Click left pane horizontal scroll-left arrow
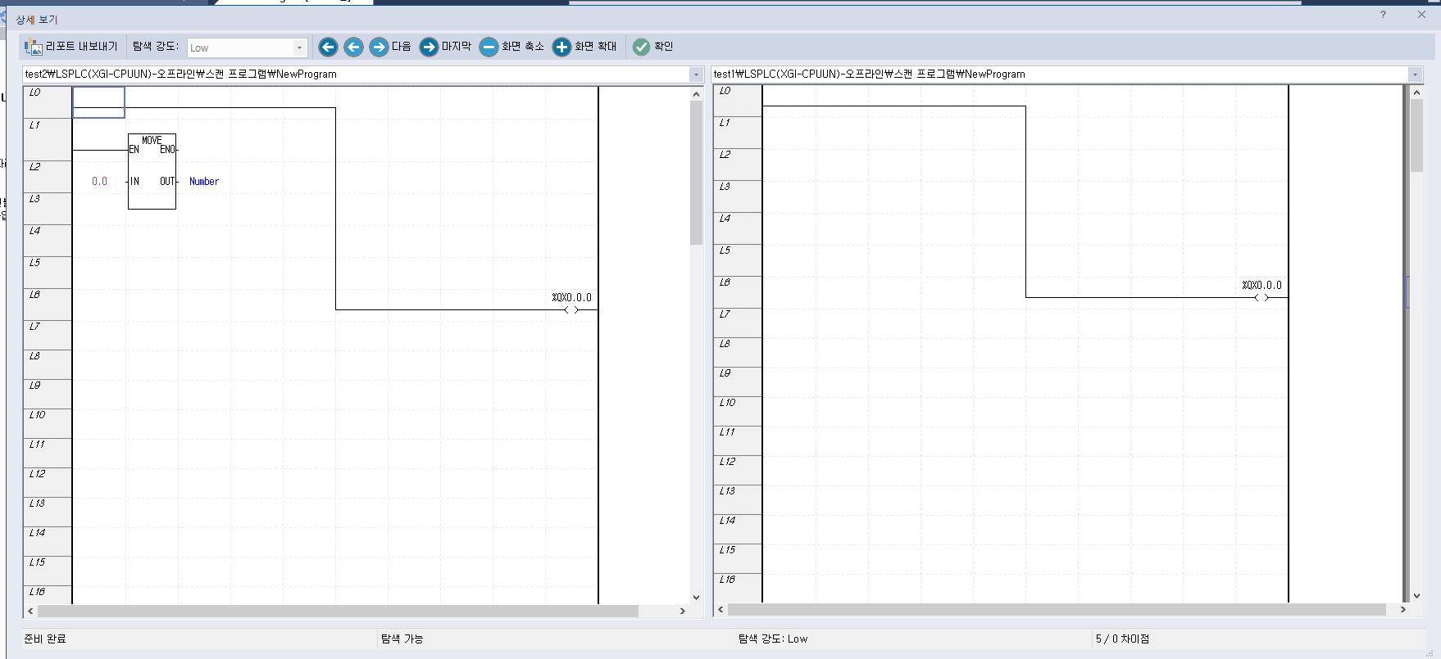Image resolution: width=1441 pixels, height=659 pixels. (x=30, y=612)
